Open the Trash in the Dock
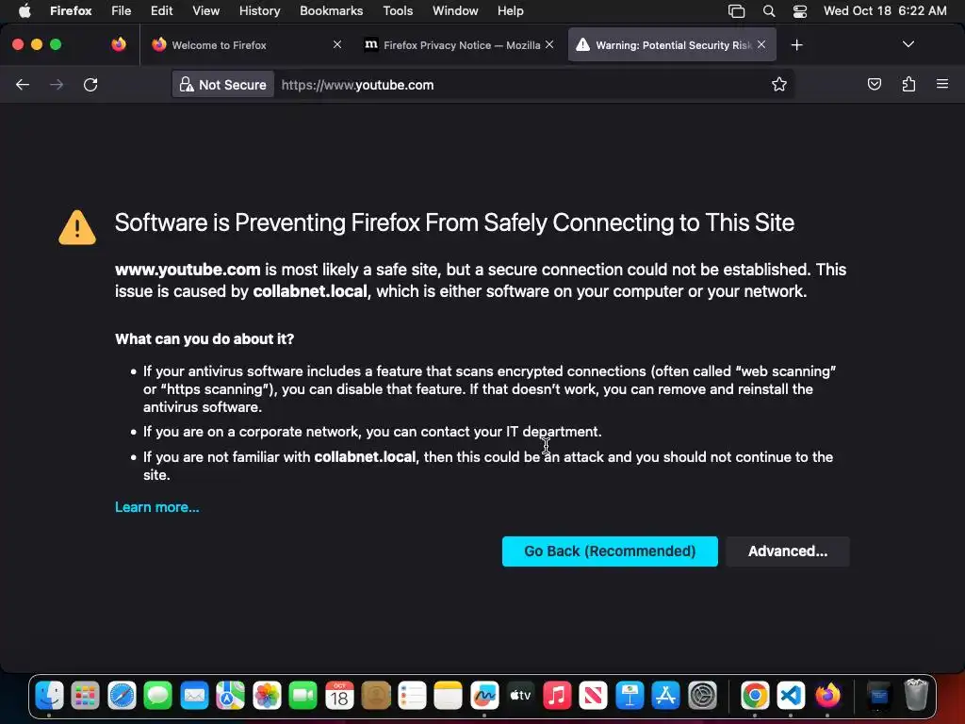 [916, 695]
